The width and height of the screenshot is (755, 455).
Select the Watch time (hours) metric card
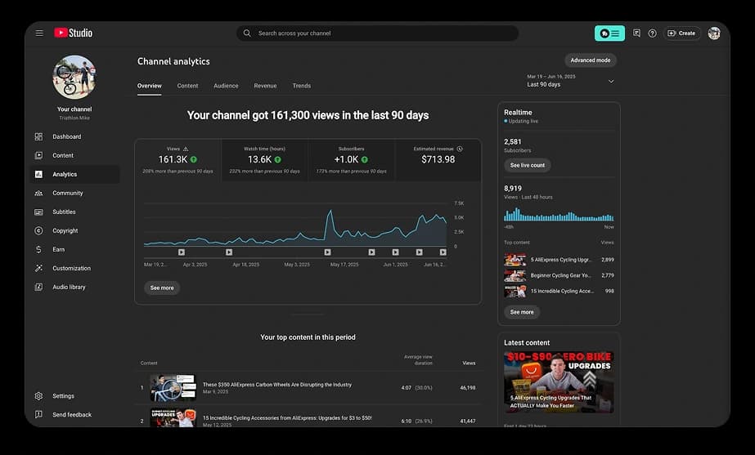pos(264,159)
